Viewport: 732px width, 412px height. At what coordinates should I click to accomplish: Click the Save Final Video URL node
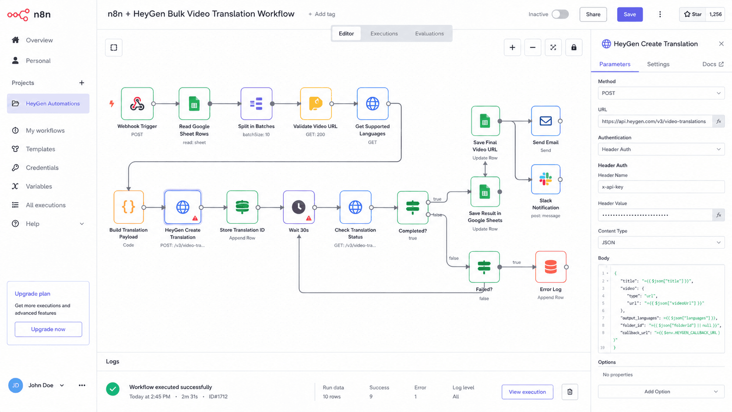485,121
